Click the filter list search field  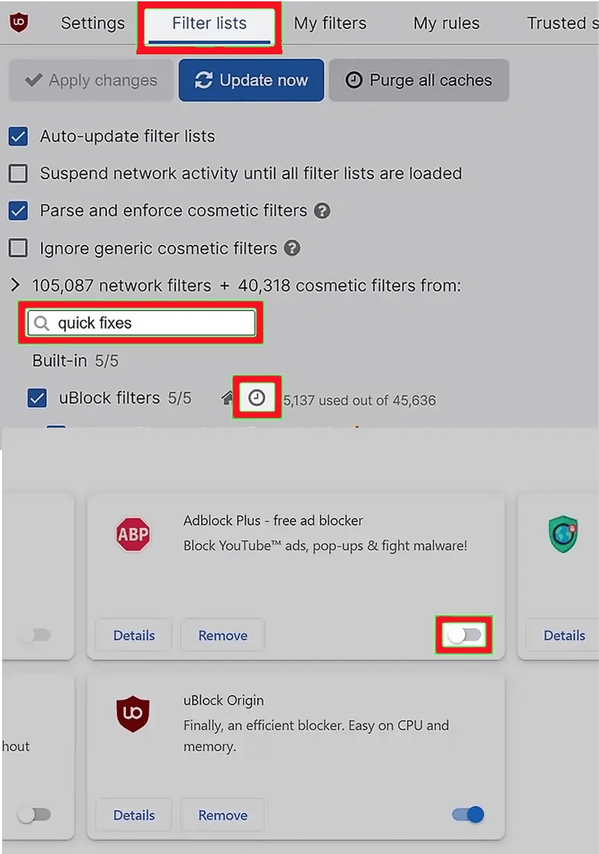point(141,323)
